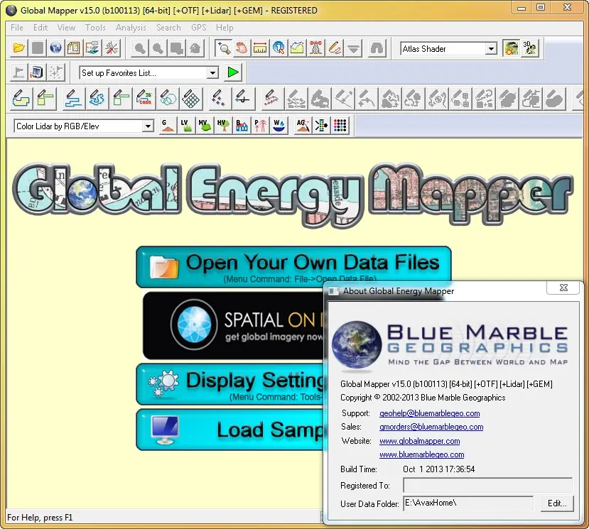The width and height of the screenshot is (589, 529).
Task: Click the AG auto-classify ground icon
Action: 303,126
